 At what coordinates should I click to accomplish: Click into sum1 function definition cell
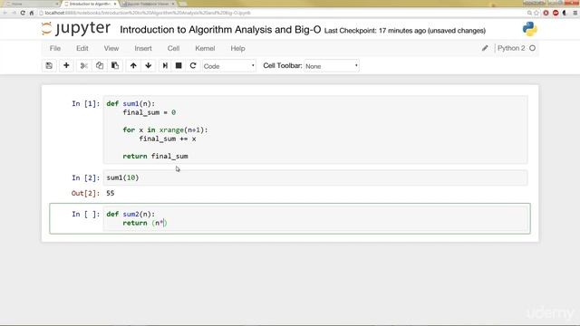click(315, 129)
